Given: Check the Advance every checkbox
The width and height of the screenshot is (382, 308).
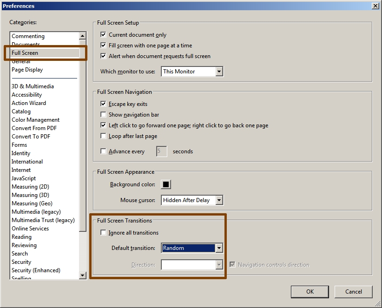Looking at the screenshot, I should (103, 151).
